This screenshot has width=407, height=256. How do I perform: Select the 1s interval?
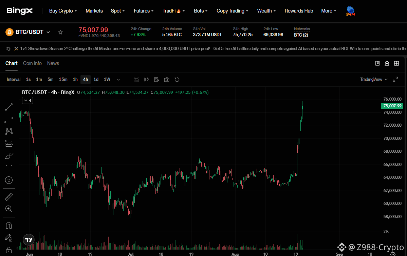point(28,80)
